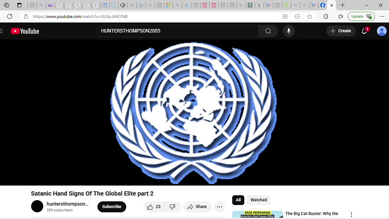Click the circled ellipsis icon in address bar
Image resolution: width=389 pixels, height=219 pixels.
pyautogui.click(x=297, y=16)
